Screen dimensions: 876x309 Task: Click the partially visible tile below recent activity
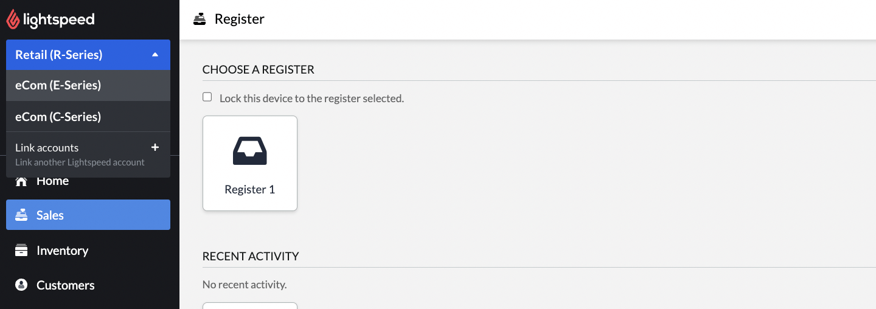point(249,305)
